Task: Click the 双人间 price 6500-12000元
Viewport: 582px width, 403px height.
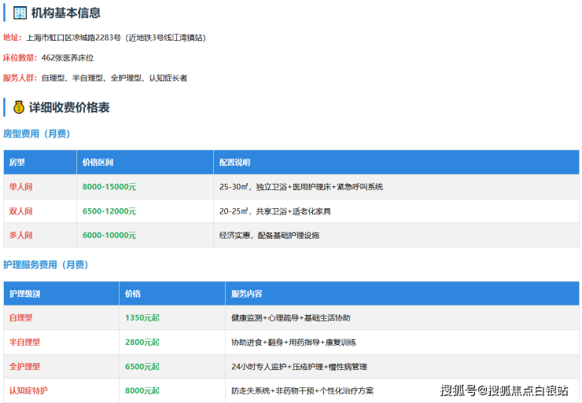Action: [109, 211]
